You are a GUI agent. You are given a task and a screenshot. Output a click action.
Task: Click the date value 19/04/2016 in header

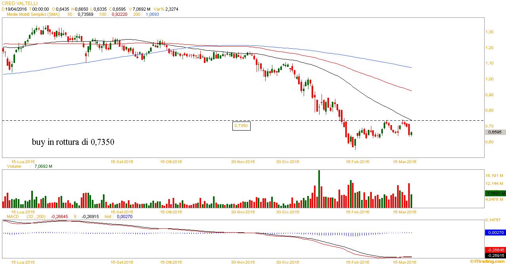[16, 9]
